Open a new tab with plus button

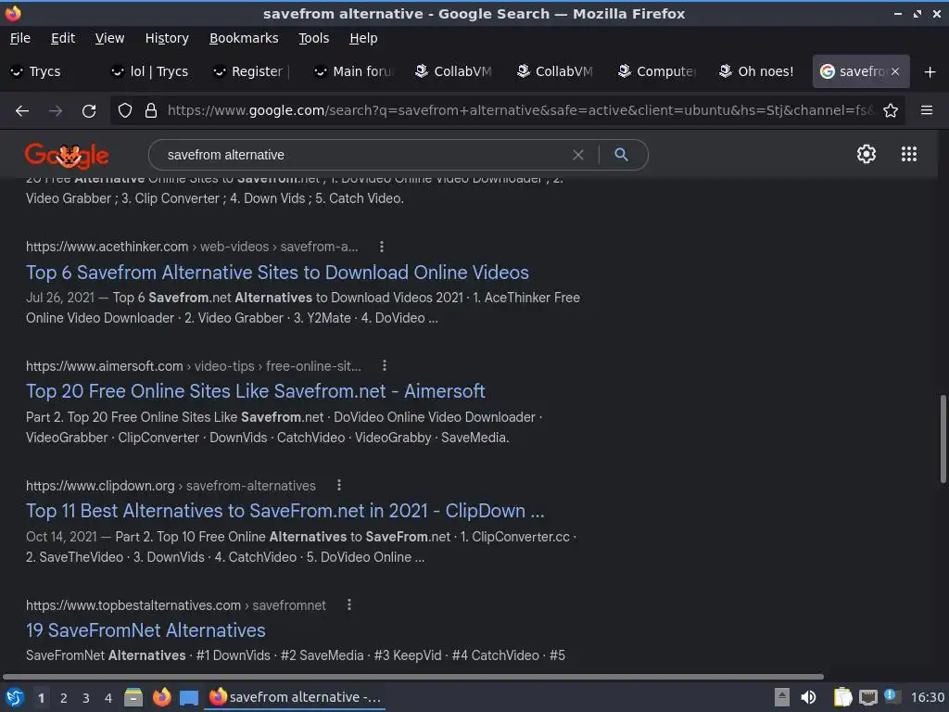[930, 72]
